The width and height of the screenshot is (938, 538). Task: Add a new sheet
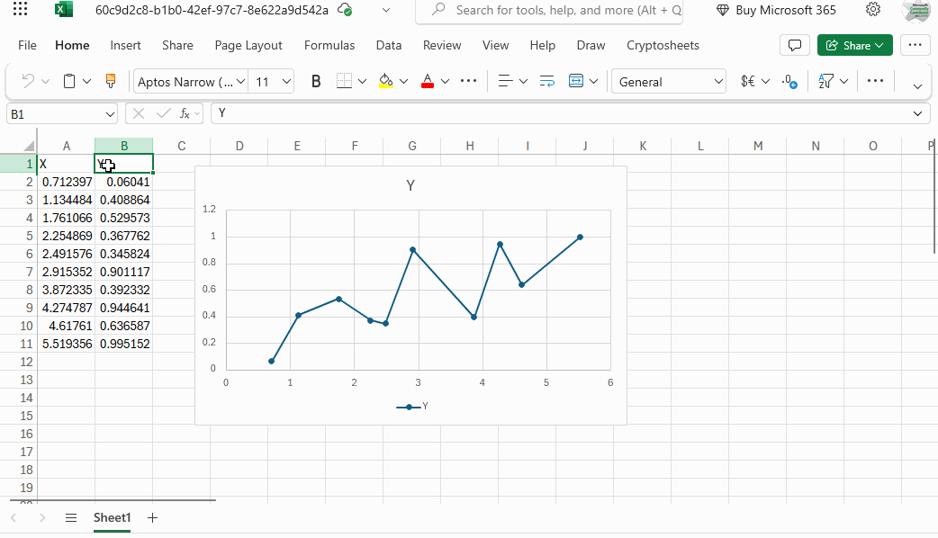pos(152,517)
